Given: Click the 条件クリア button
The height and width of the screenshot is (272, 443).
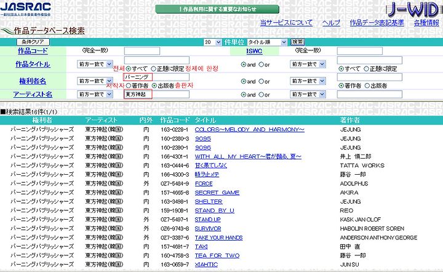Looking at the screenshot, I should [x=33, y=42].
